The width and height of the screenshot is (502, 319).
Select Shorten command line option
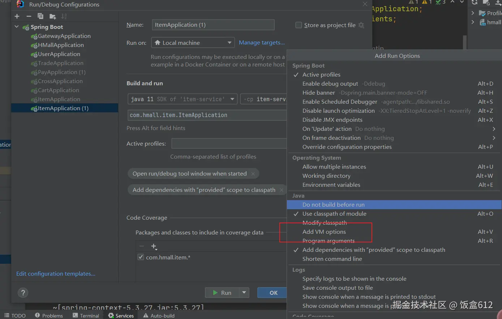394,259
